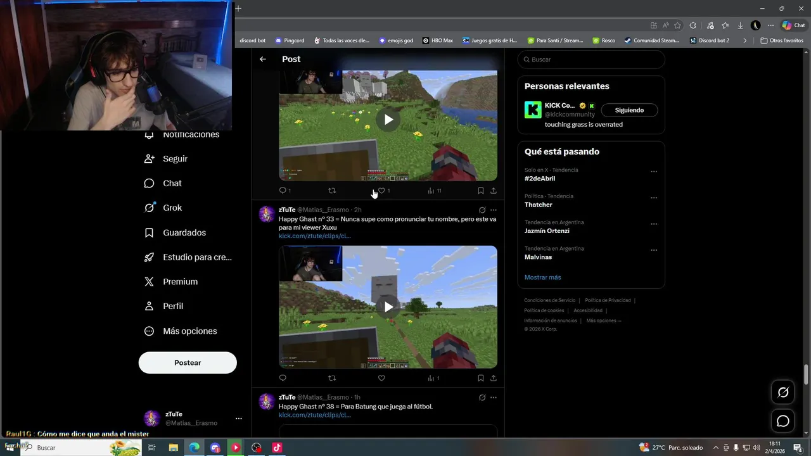Open Premium in sidebar

(x=171, y=282)
